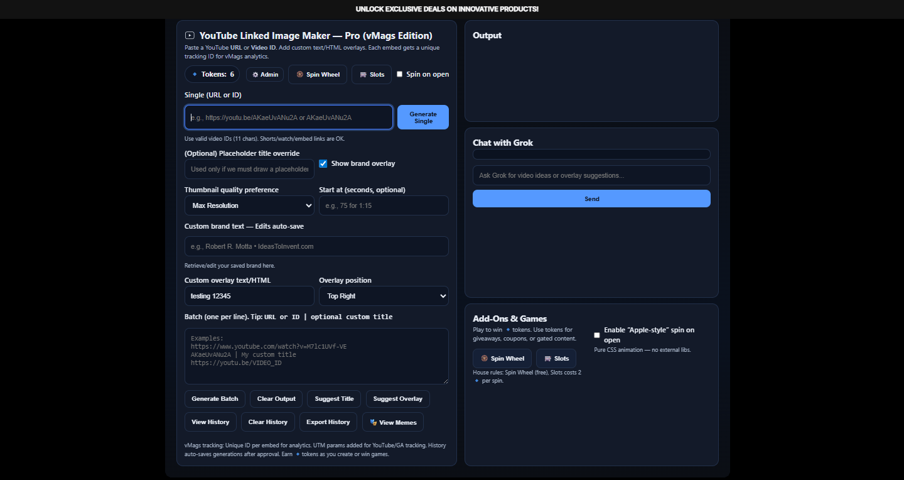Click the "Add-Ons & Games" heading
This screenshot has height=480, width=904.
(510, 319)
